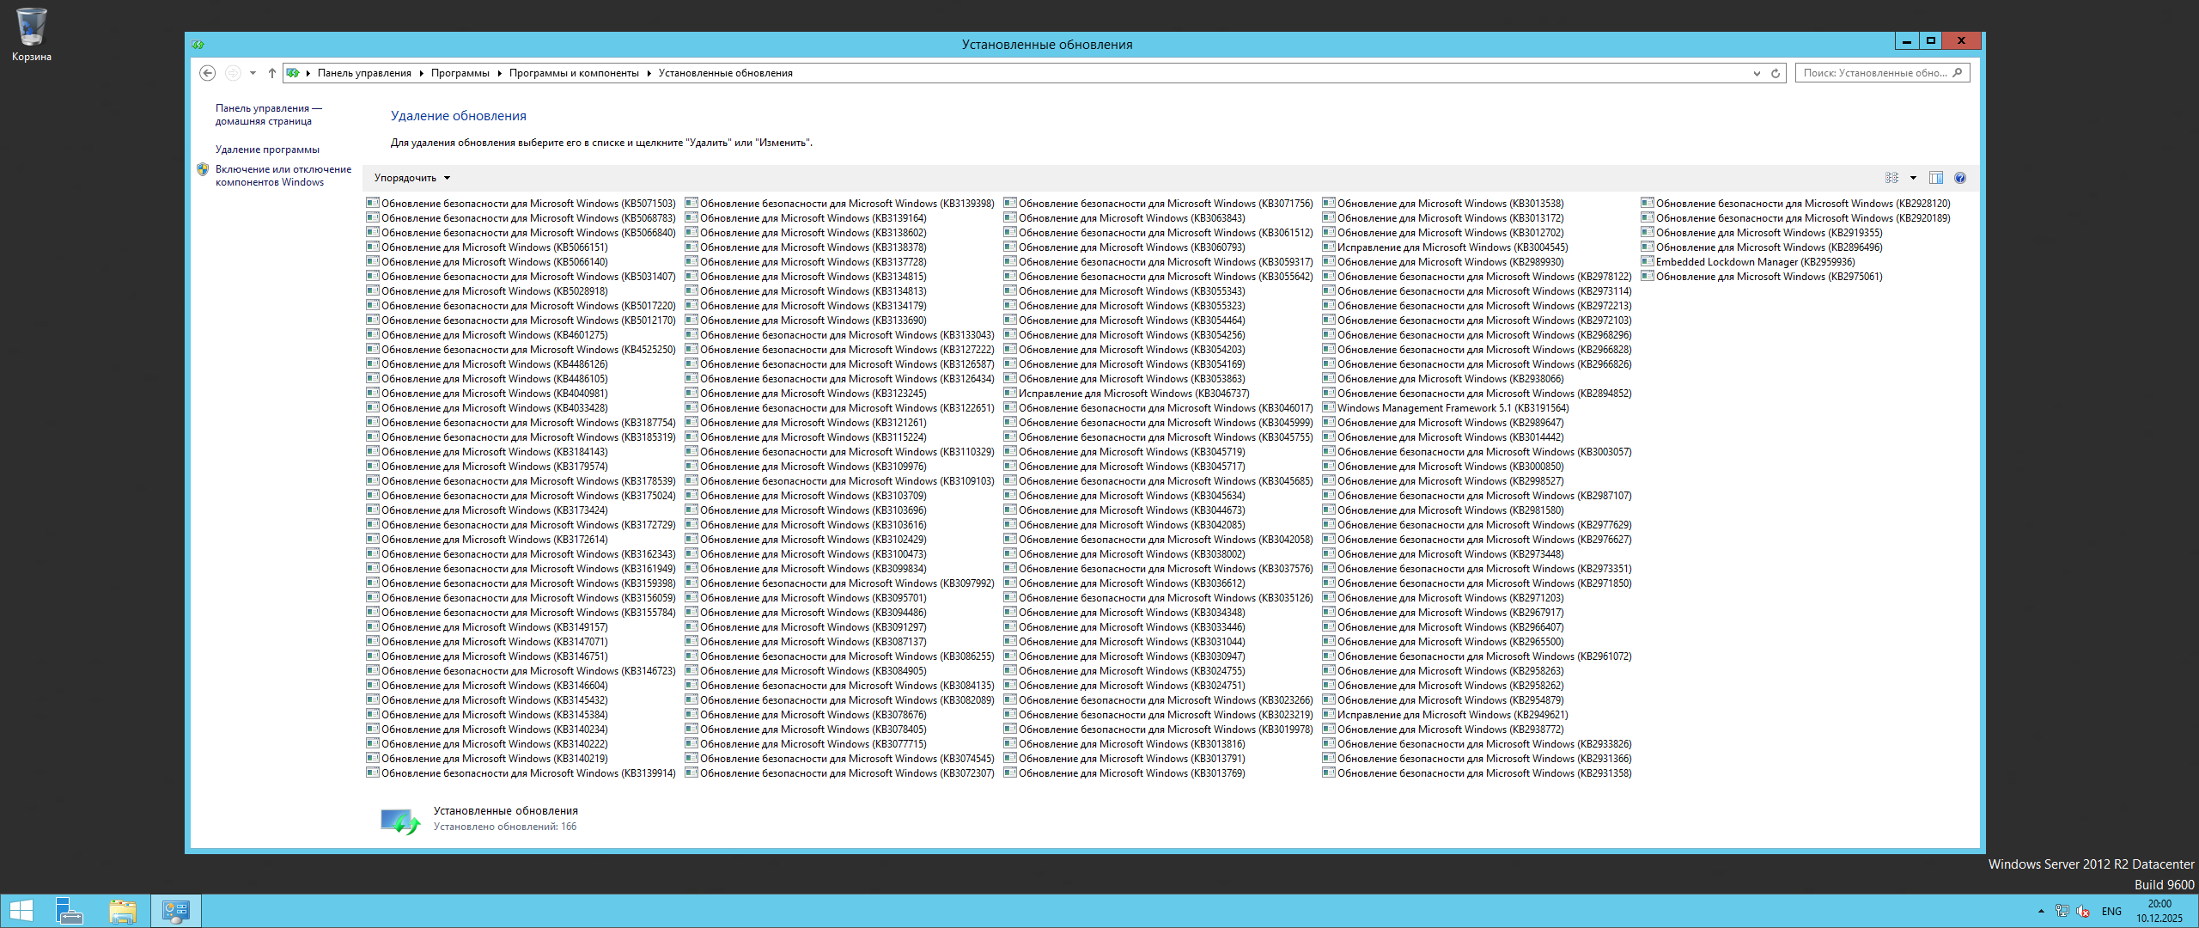Click Панель управления breadcrumb segment
2199x928 pixels.
(364, 73)
